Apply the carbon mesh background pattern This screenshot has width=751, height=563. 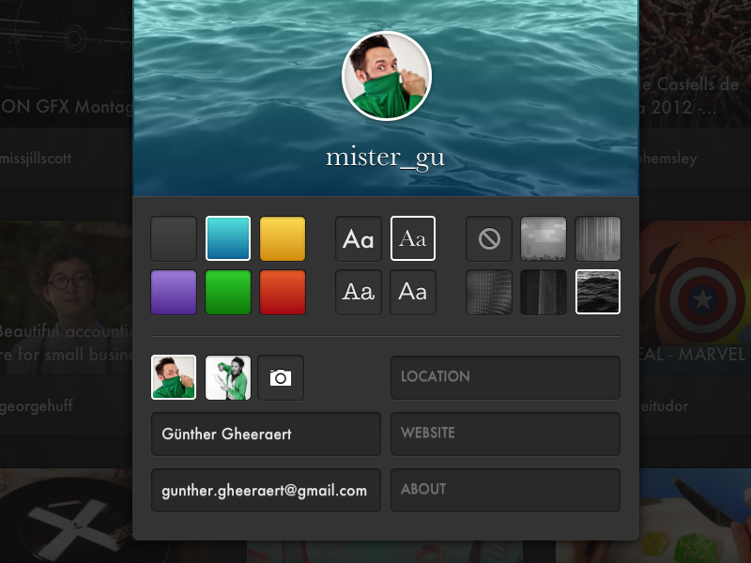coord(488,292)
